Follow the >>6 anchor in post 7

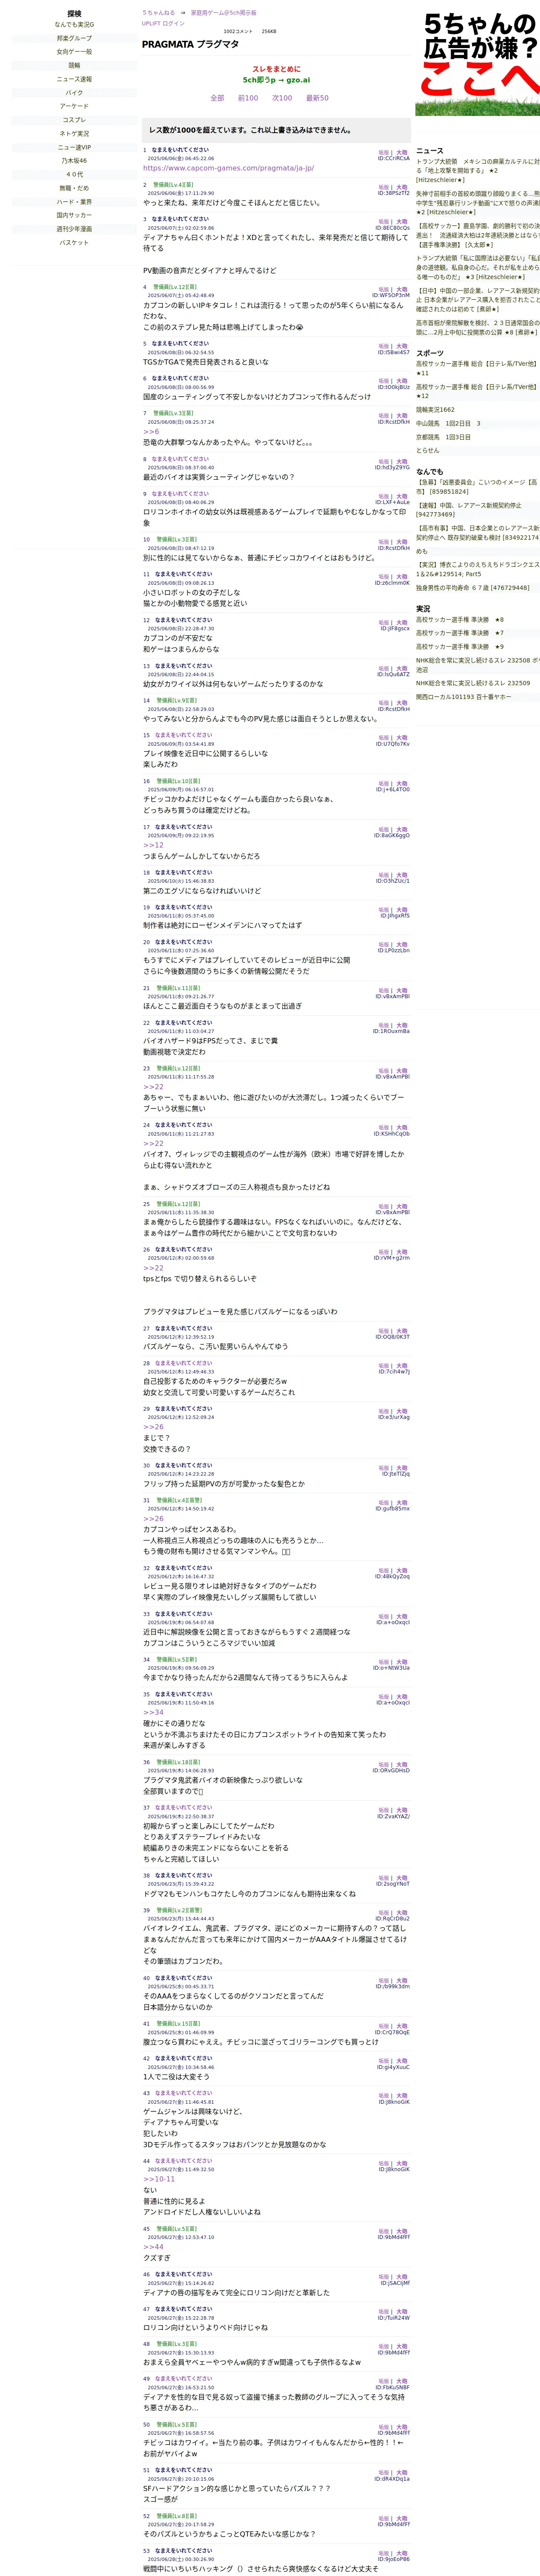pyautogui.click(x=151, y=432)
